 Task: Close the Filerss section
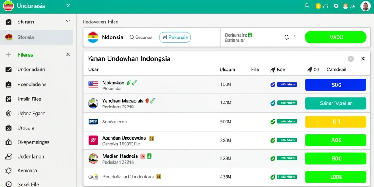pyautogui.click(x=68, y=54)
